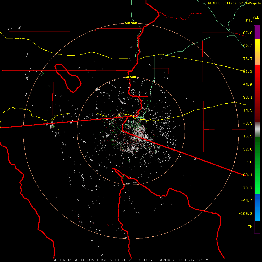This screenshot has height=262, width=262.
Task: Click the -109.8 velocity scale value
Action: click(x=245, y=214)
